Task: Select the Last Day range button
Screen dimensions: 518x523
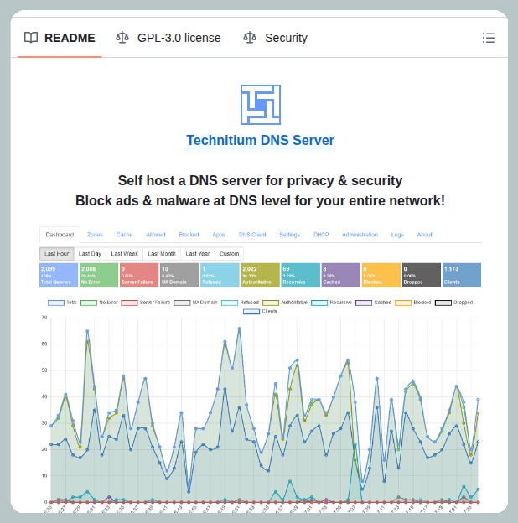Action: (x=90, y=254)
